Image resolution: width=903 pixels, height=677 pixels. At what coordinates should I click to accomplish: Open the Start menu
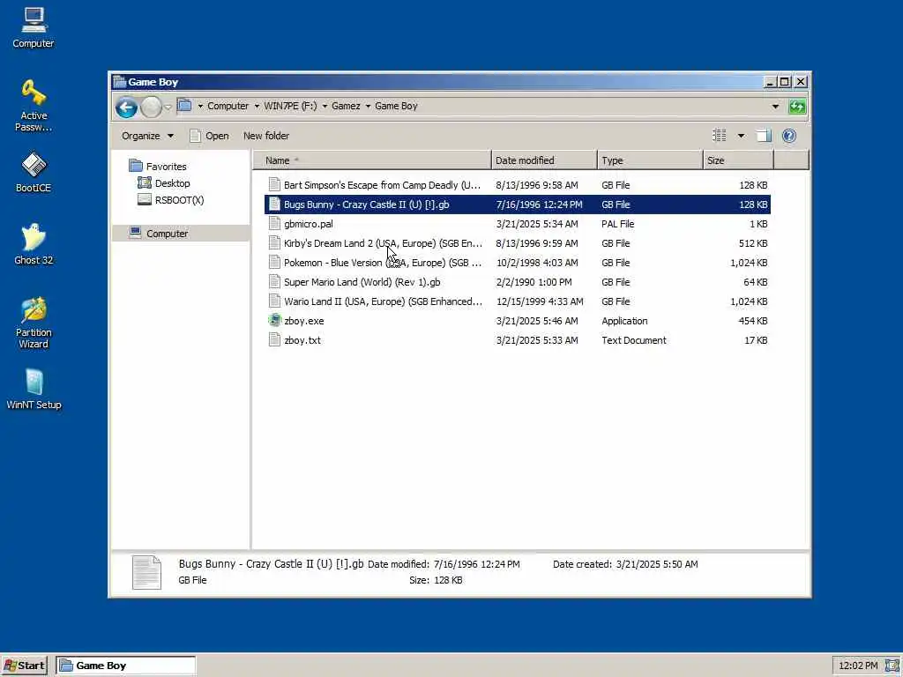pyautogui.click(x=24, y=666)
